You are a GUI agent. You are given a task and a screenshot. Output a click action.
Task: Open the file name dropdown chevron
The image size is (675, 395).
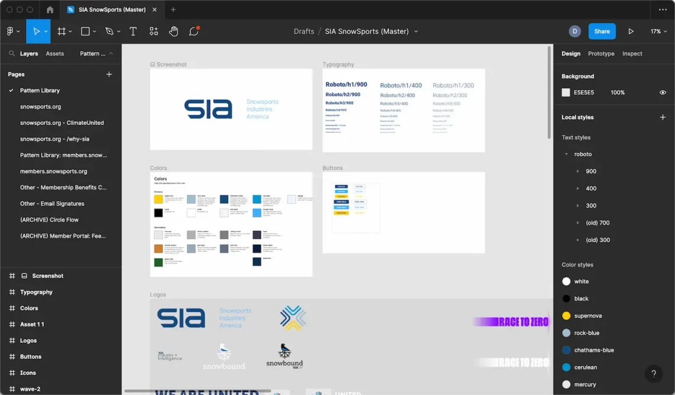[416, 31]
